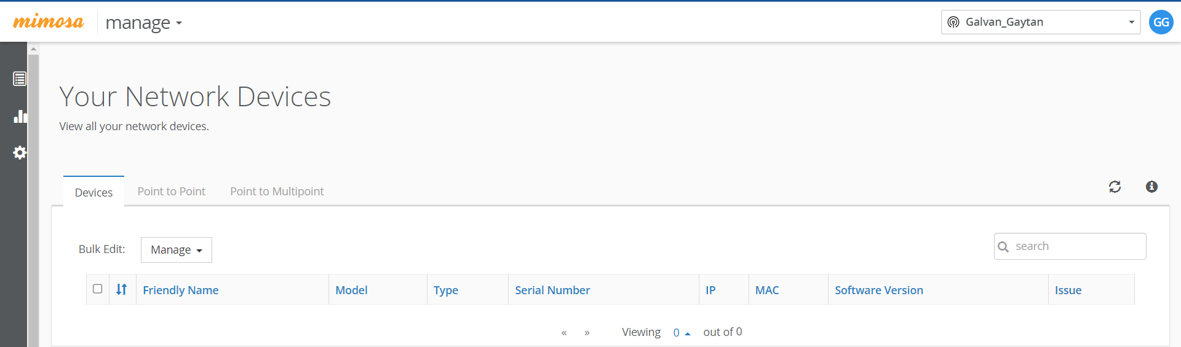1181x347 pixels.
Task: Open the device list sidebar icon
Action: click(x=20, y=79)
